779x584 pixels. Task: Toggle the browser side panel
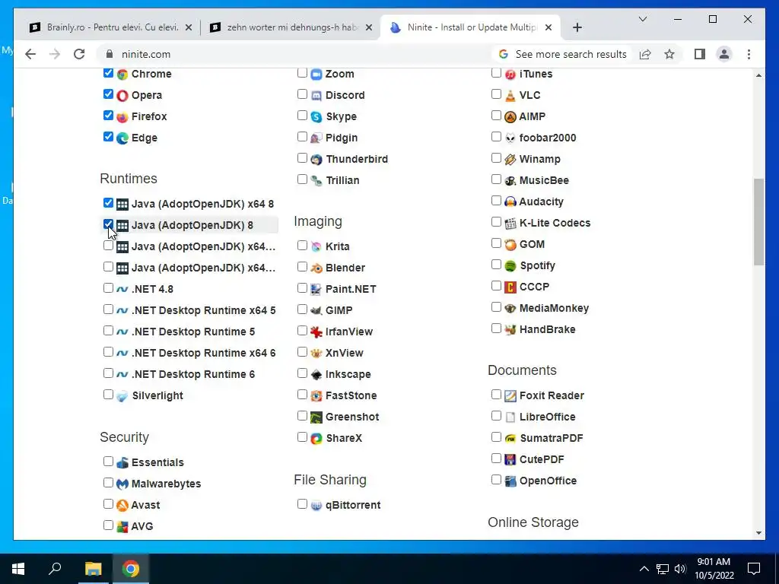point(700,54)
